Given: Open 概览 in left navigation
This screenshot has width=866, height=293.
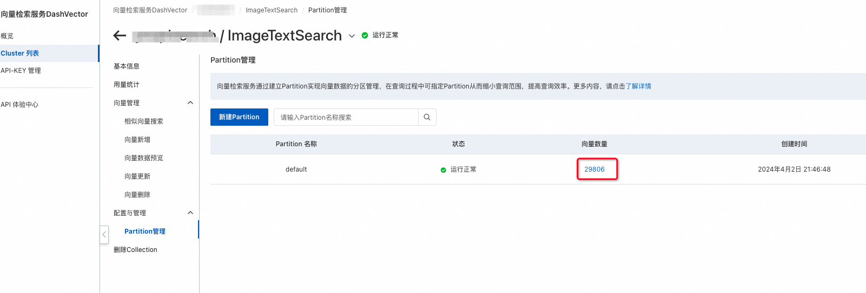Looking at the screenshot, I should click(7, 36).
